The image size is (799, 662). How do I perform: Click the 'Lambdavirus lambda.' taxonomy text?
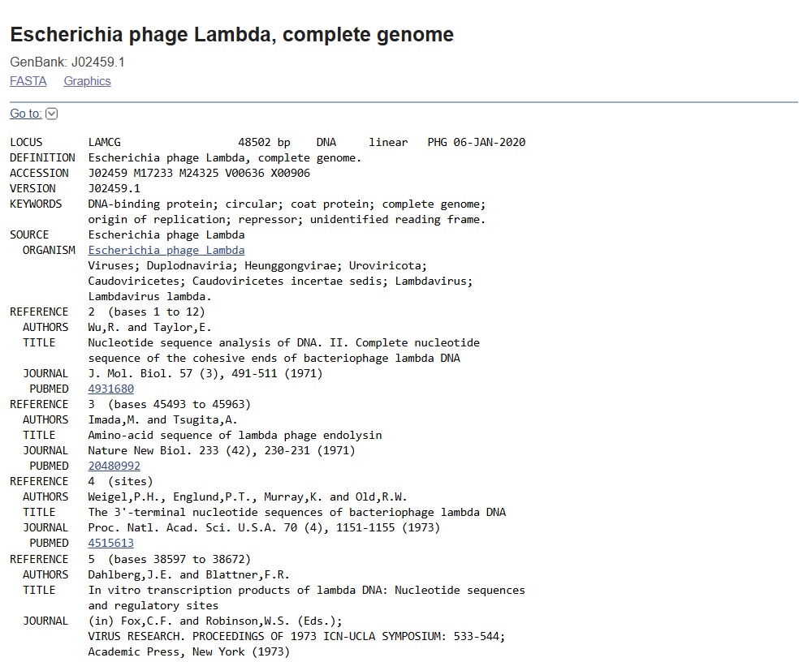[x=149, y=297]
